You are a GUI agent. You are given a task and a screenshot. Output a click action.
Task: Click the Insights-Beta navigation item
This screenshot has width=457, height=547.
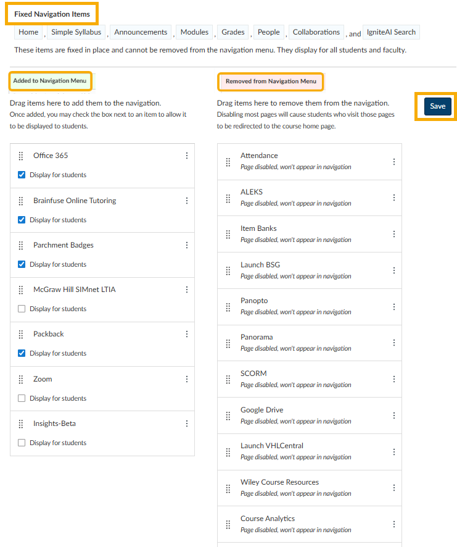[55, 424]
